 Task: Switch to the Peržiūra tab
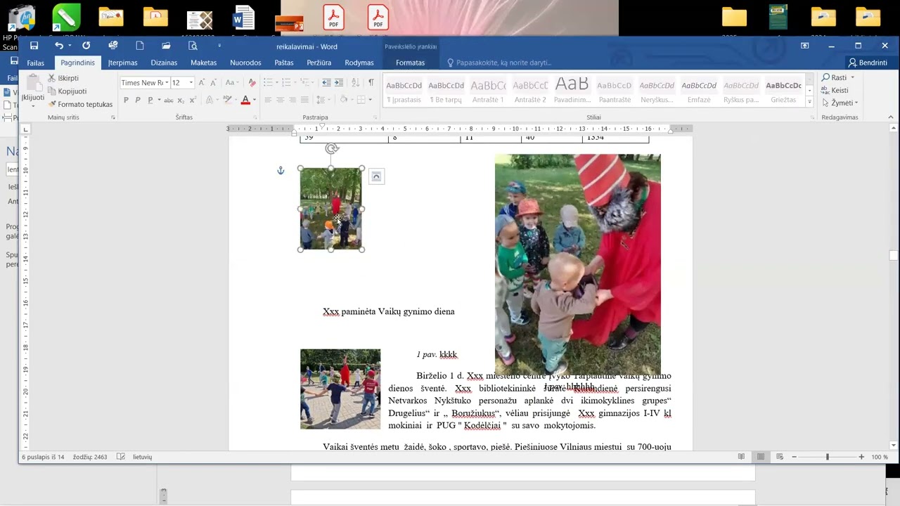[319, 63]
